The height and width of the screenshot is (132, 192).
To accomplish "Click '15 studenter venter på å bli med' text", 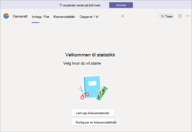I will pos(80,5).
